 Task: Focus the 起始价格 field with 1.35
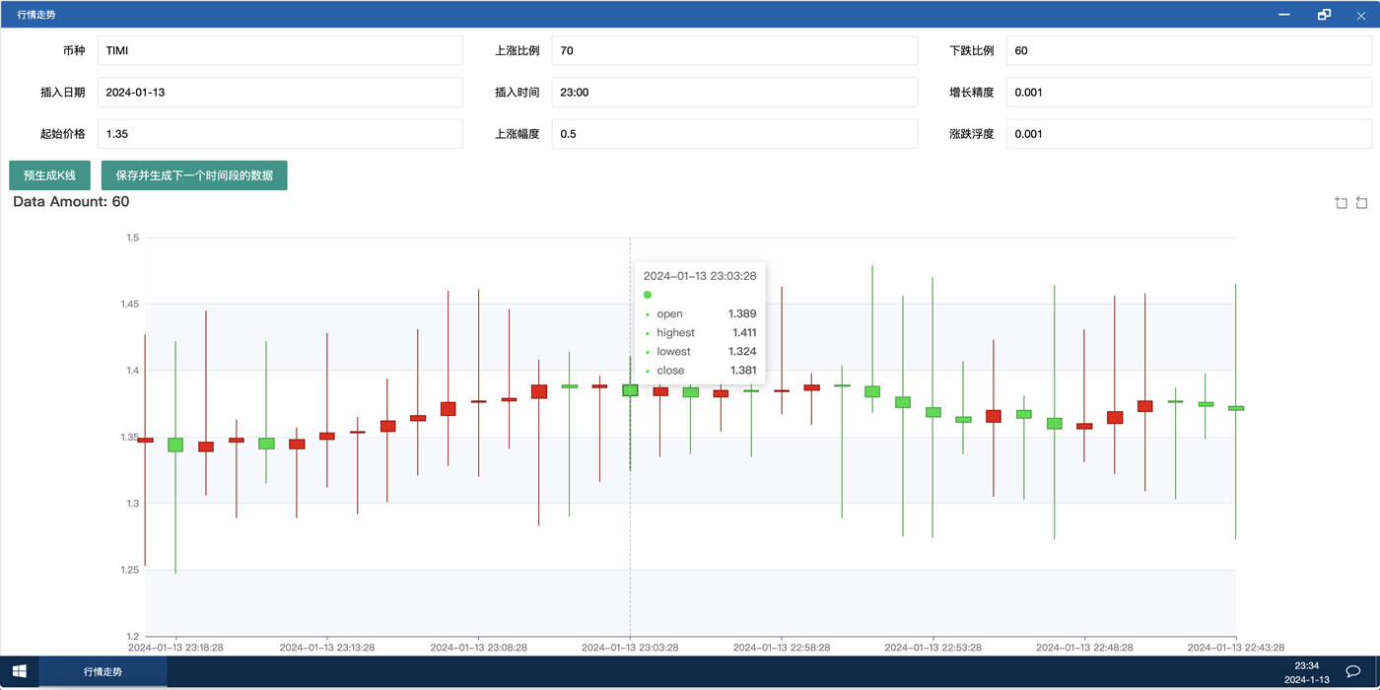pyautogui.click(x=280, y=133)
